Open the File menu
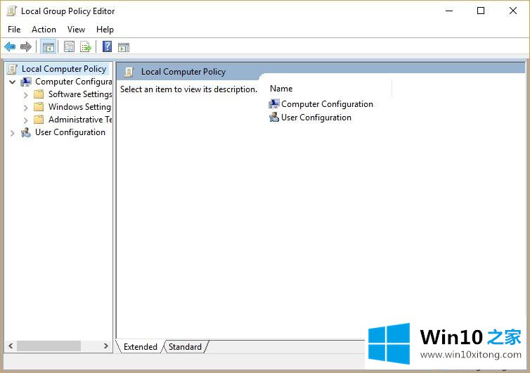530x373 pixels. pos(14,30)
